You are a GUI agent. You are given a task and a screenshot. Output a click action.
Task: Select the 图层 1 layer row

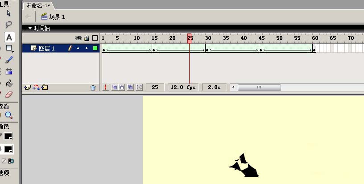tap(61, 48)
